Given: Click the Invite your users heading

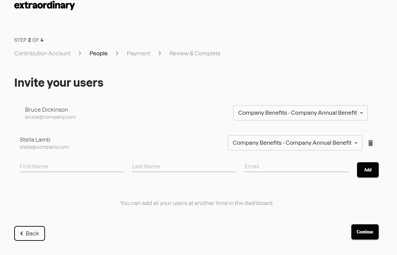Looking at the screenshot, I should pos(59,83).
